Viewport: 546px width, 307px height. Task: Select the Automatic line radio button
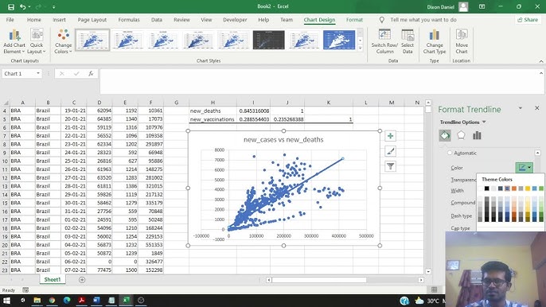pos(450,153)
